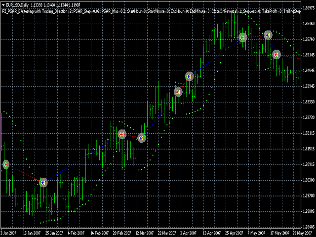The height and width of the screenshot is (237, 316).
Task: Select the red trade marker at the 1.35145 level
Action: click(276, 55)
